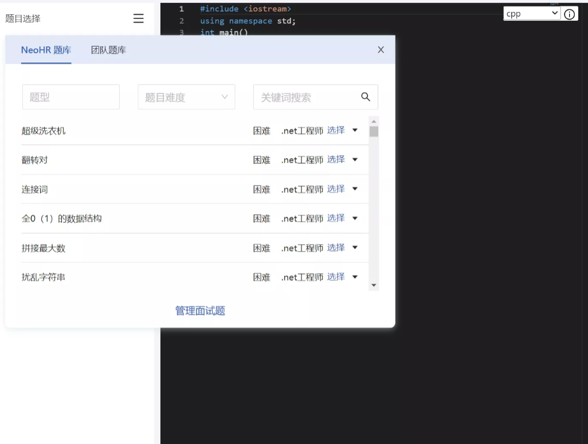Expand the 拼接最大数 row arrow
This screenshot has height=444, width=588.
355,247
